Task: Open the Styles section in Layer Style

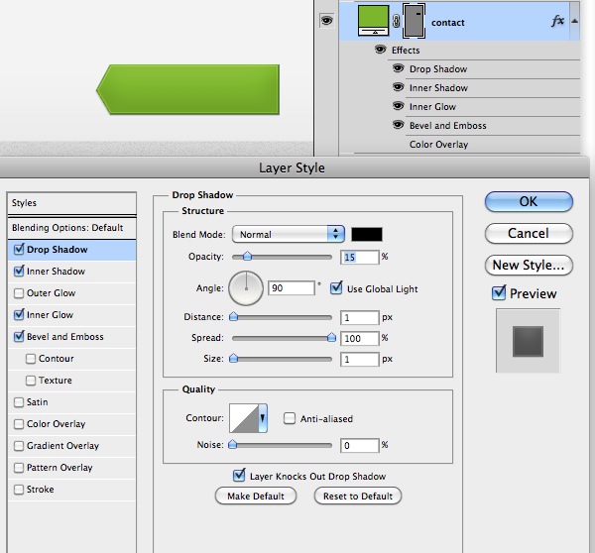Action: tap(71, 203)
